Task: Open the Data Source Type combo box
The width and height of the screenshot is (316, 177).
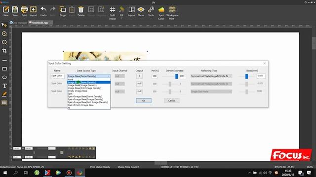Action: (89, 76)
